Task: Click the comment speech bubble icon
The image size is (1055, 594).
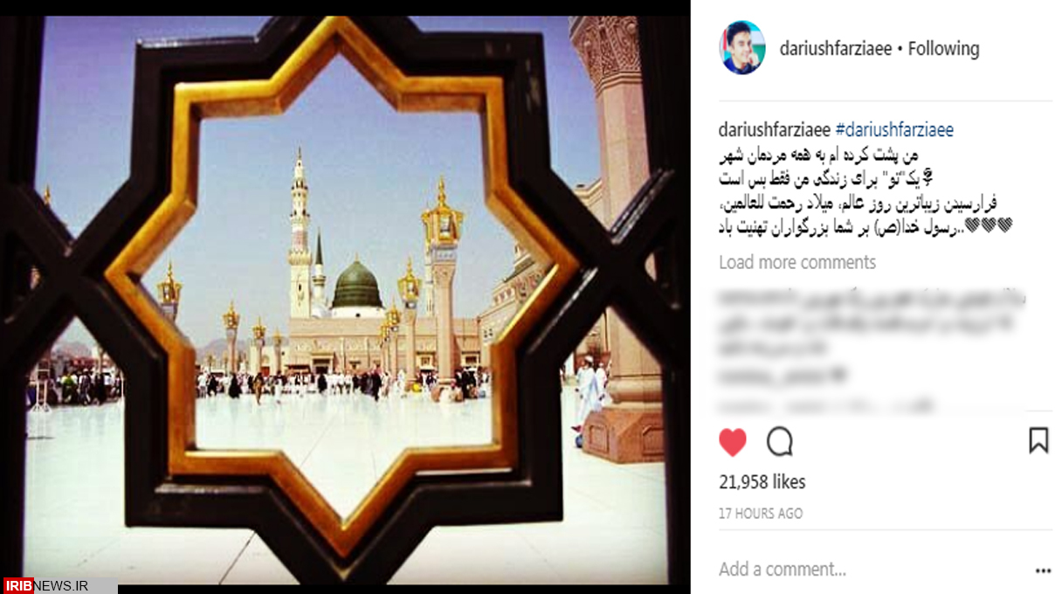Action: pyautogui.click(x=780, y=442)
